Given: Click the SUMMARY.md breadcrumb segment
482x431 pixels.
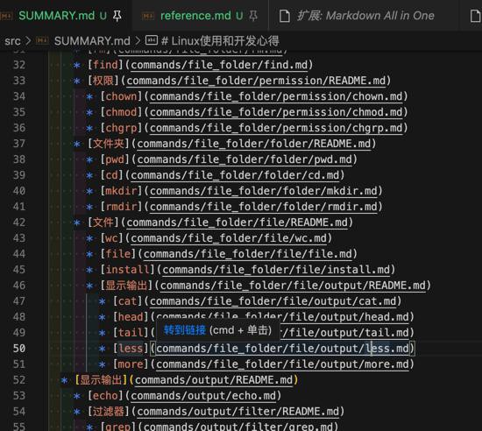Looking at the screenshot, I should pyautogui.click(x=92, y=41).
